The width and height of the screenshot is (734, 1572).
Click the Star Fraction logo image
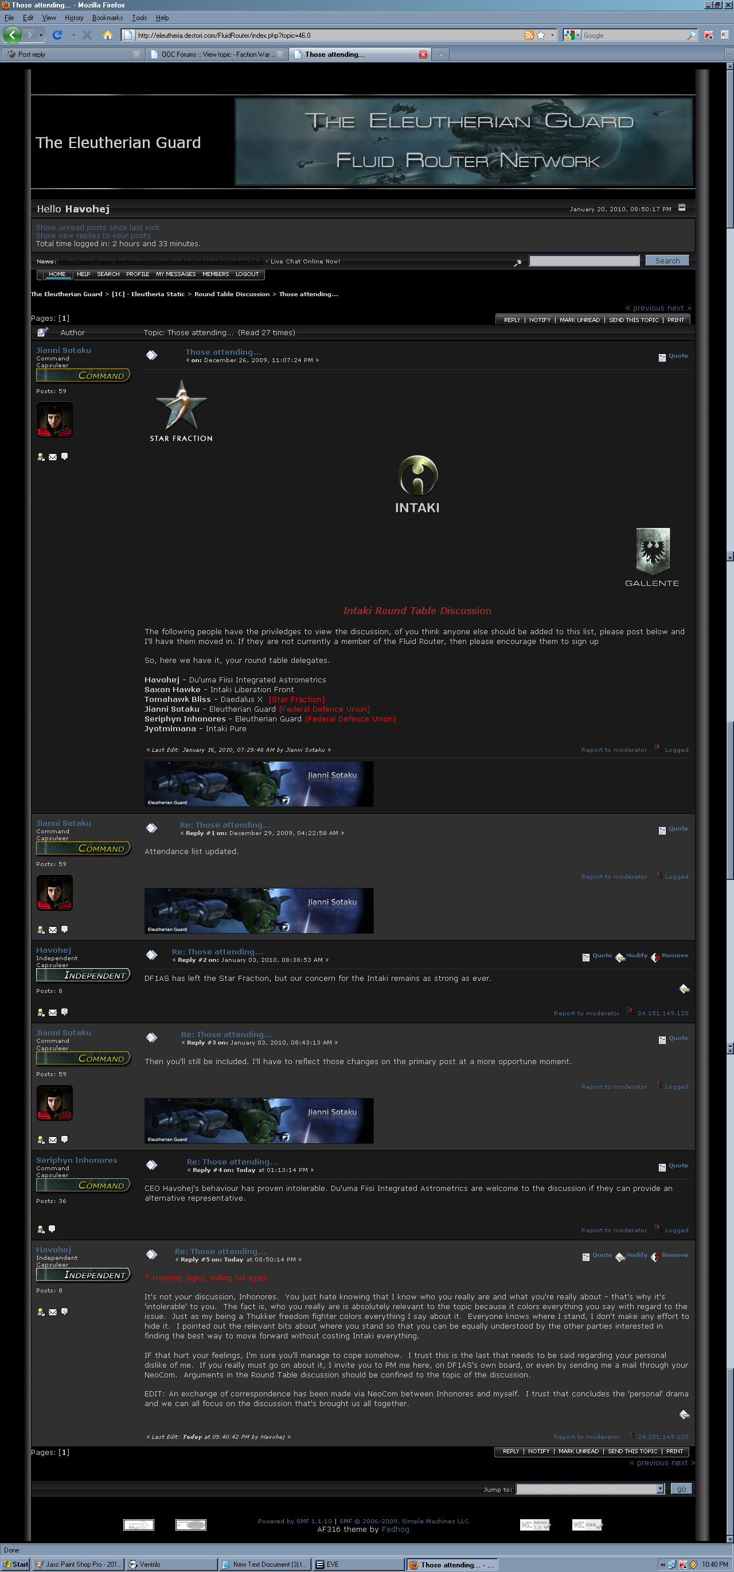(x=181, y=410)
